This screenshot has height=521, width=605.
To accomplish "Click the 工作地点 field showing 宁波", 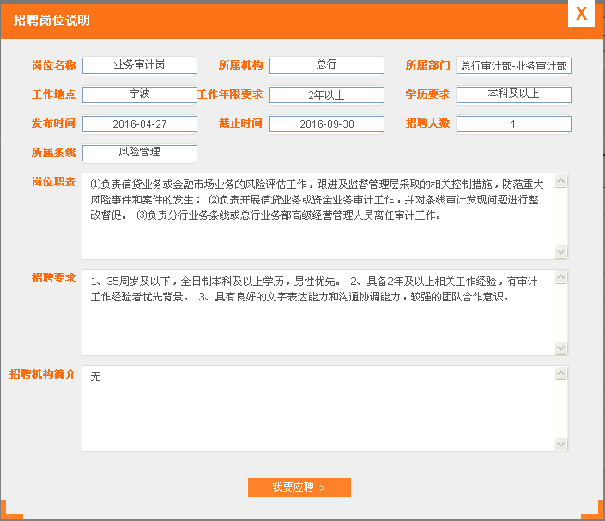I will [140, 94].
